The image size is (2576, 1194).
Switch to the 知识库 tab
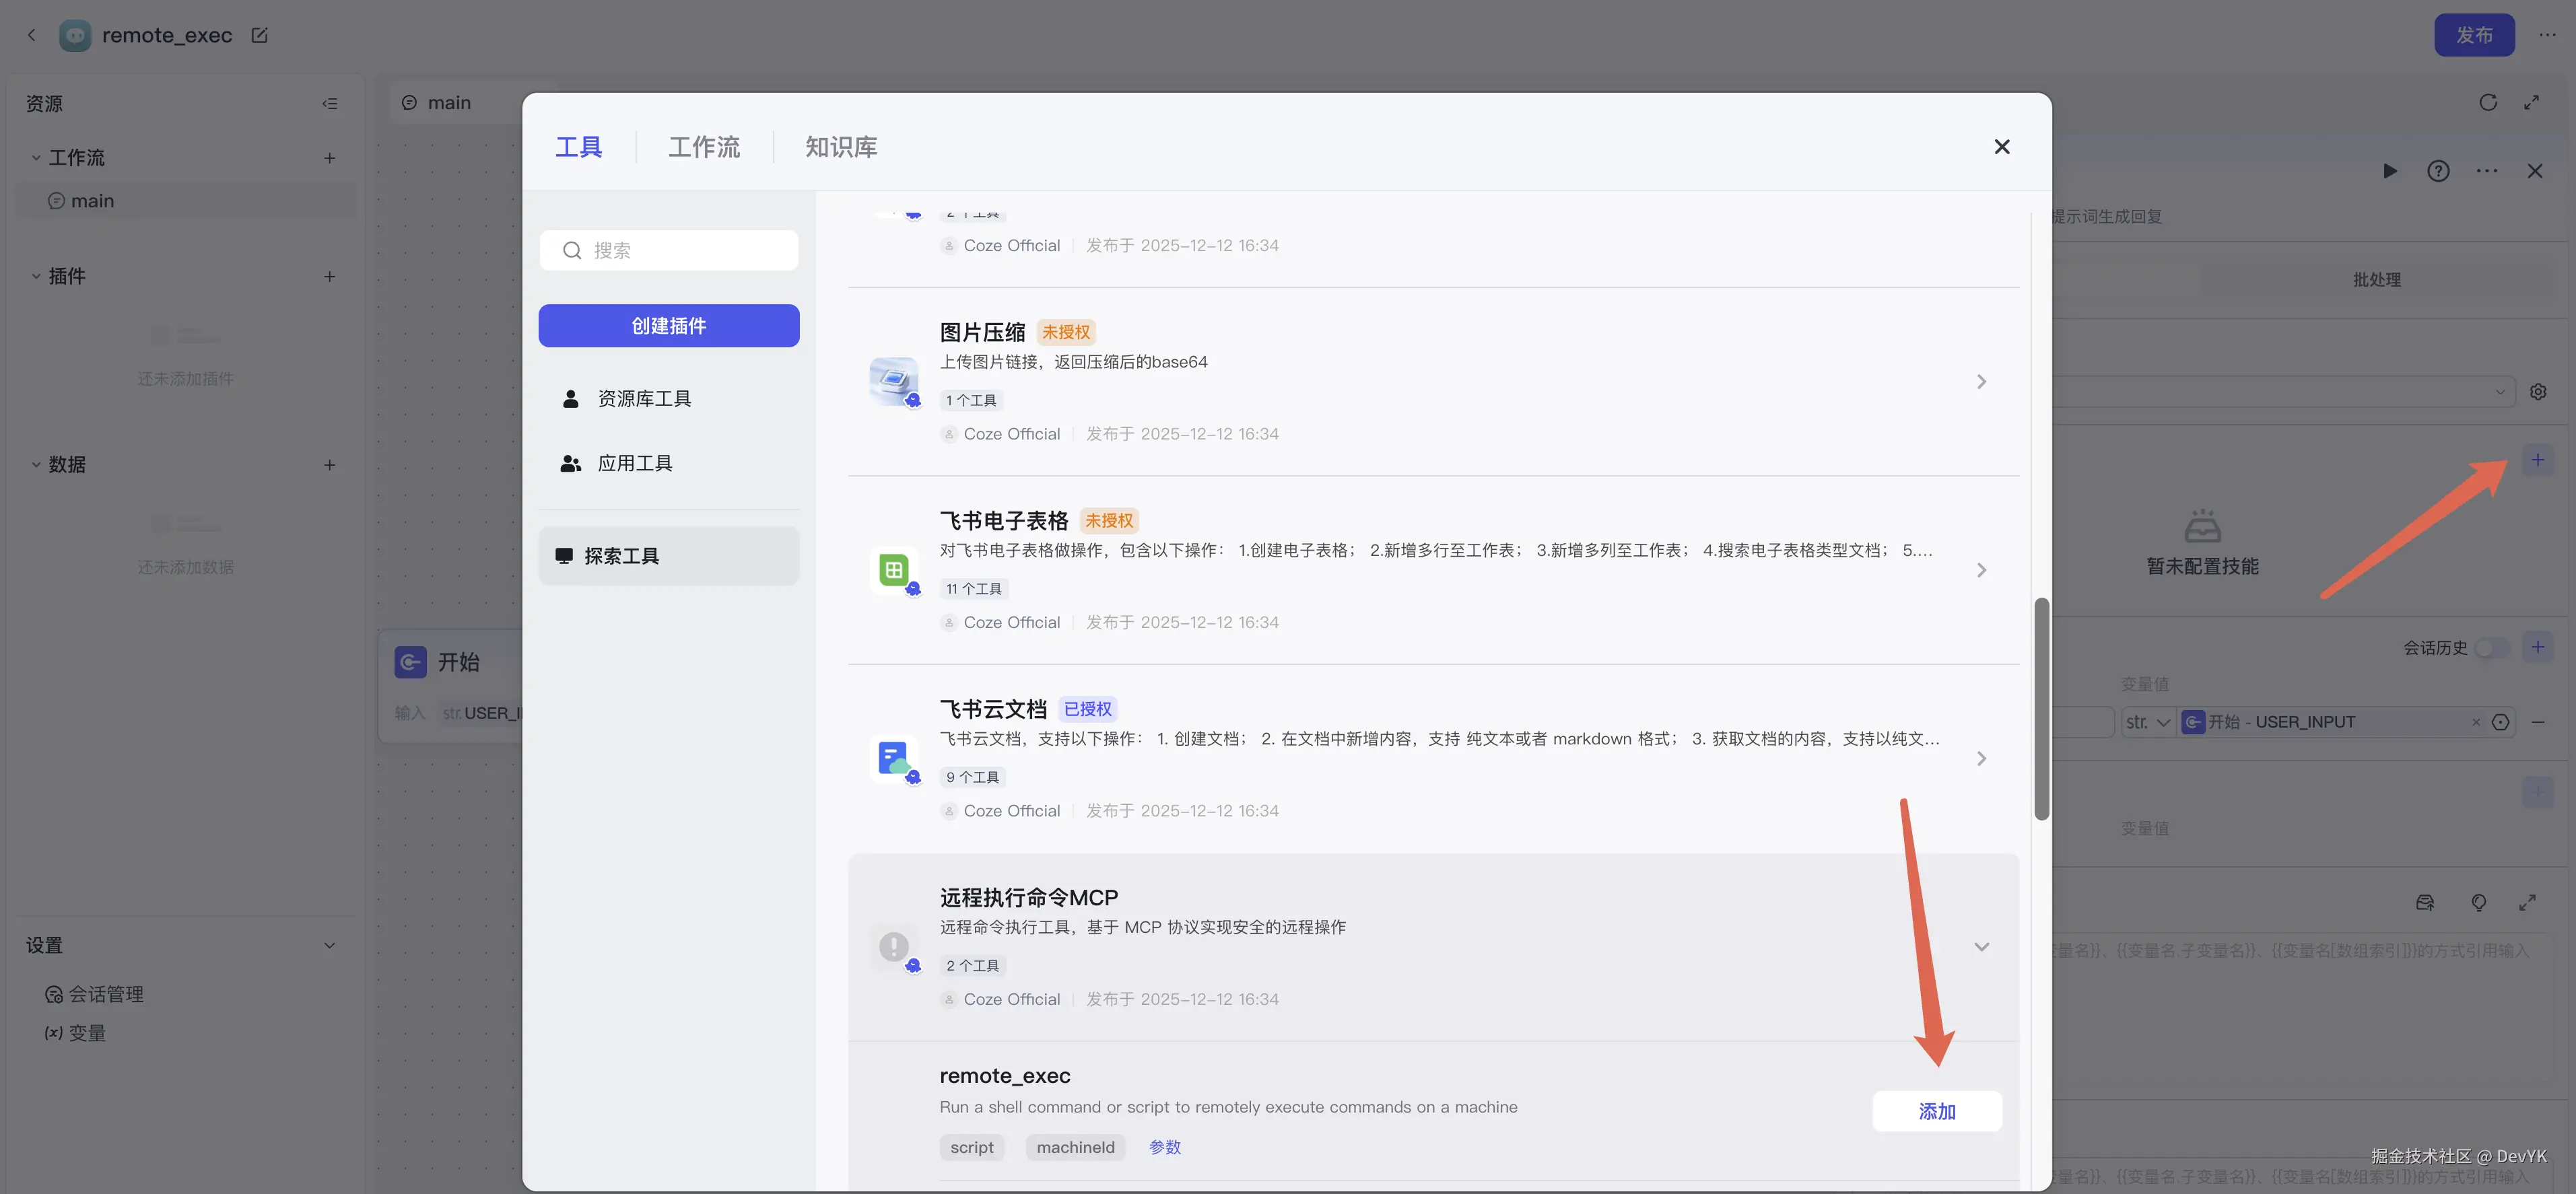(841, 147)
